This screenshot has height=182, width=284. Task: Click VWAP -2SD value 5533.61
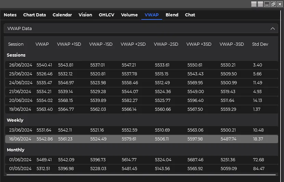(162, 65)
